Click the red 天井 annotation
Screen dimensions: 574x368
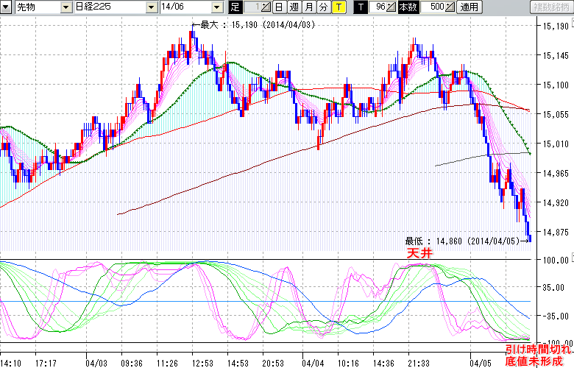click(419, 252)
